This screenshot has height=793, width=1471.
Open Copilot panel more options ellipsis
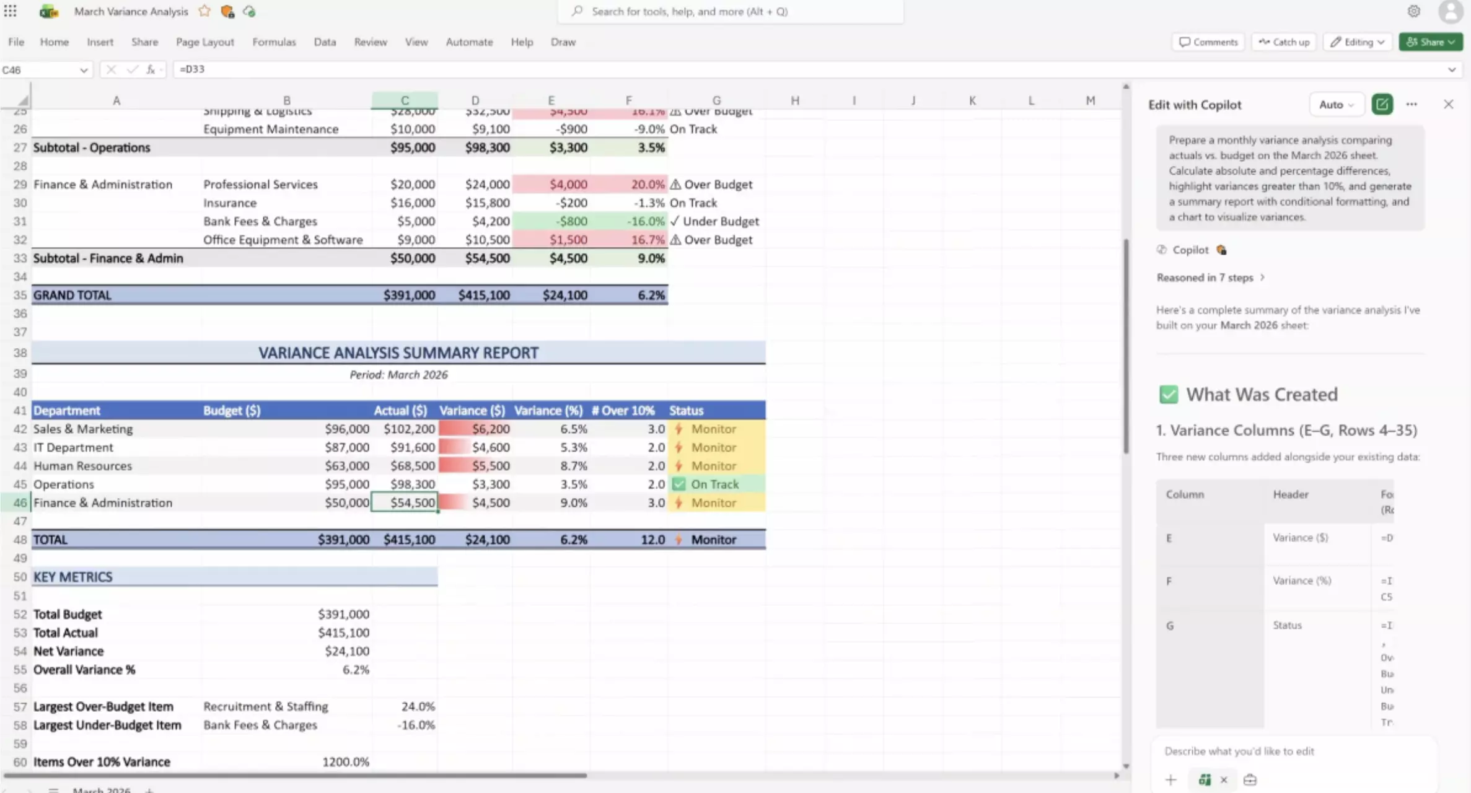tap(1411, 104)
